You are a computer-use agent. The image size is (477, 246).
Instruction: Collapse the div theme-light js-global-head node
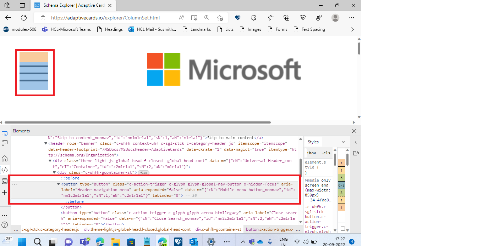[x=50, y=161]
